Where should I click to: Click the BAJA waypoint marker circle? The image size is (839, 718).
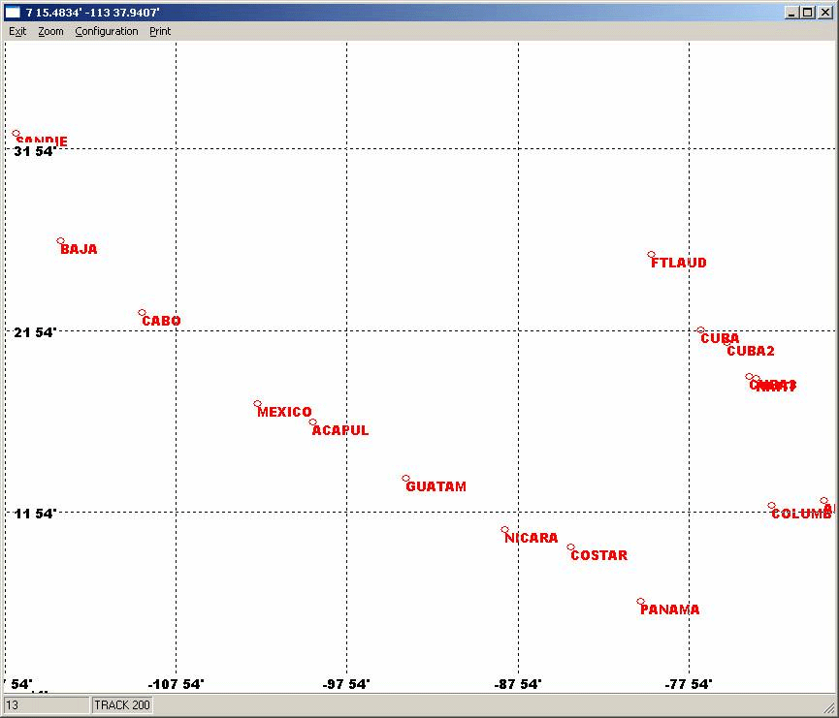(60, 241)
